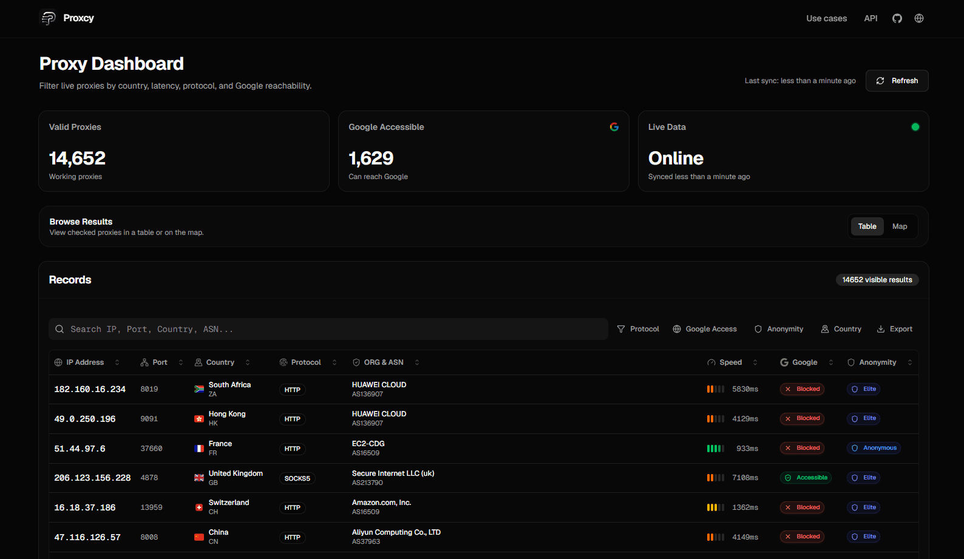Click the shield-check icon beside ORG & ASN
Viewport: 964px width, 559px height.
tap(356, 362)
